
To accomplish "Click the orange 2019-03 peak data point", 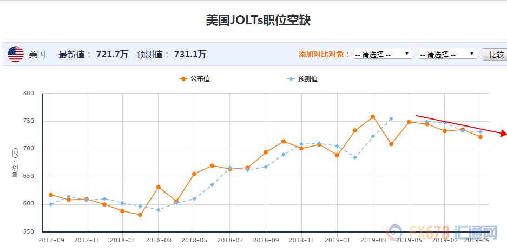I will [373, 117].
